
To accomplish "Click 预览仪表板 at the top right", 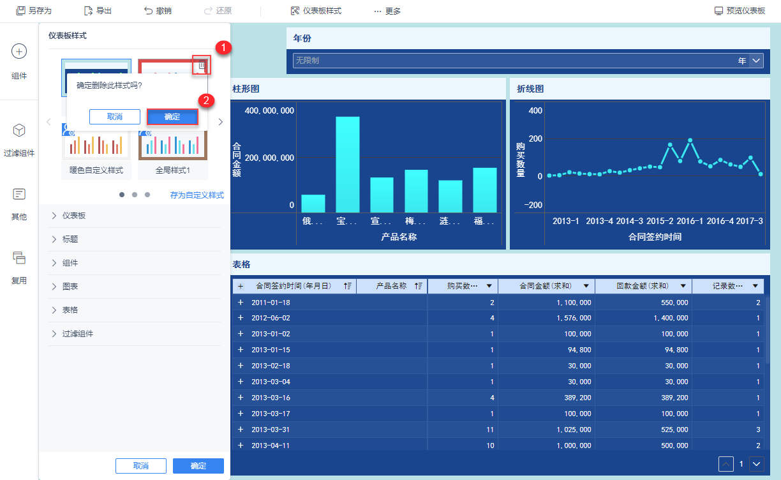I will pyautogui.click(x=740, y=11).
